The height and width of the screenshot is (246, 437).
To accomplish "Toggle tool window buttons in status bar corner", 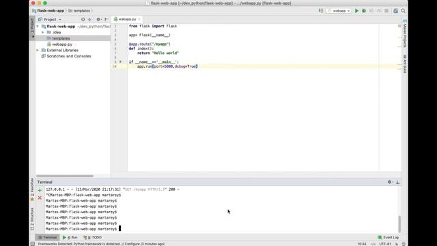I will point(33,244).
